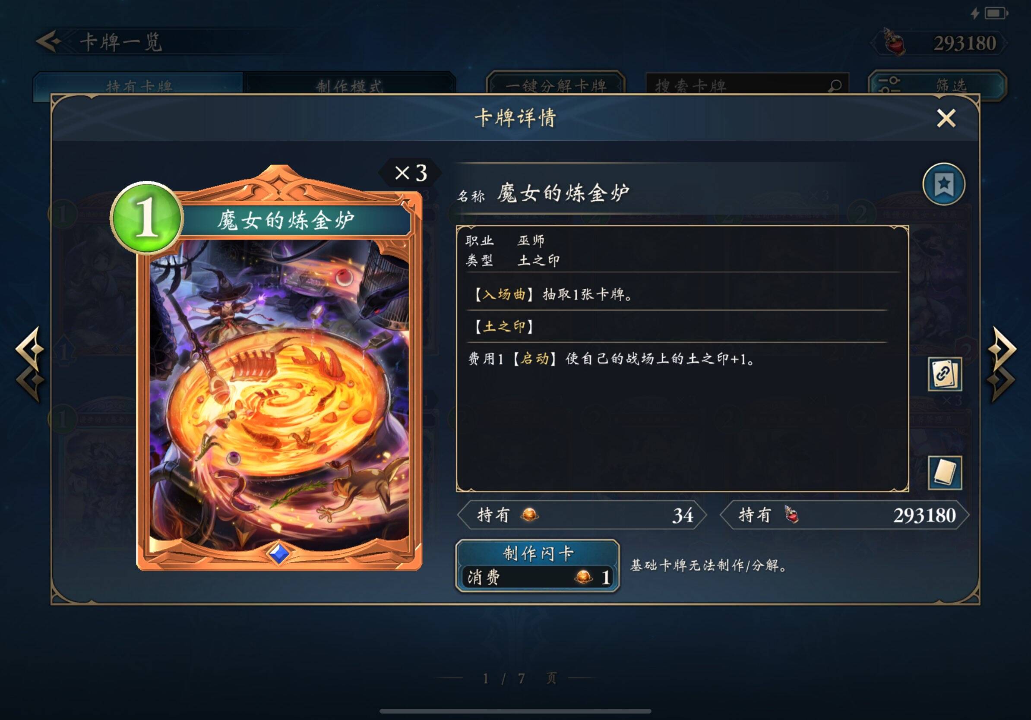Image resolution: width=1031 pixels, height=720 pixels.
Task: Switch to the 制作模式 tab
Action: tap(349, 85)
